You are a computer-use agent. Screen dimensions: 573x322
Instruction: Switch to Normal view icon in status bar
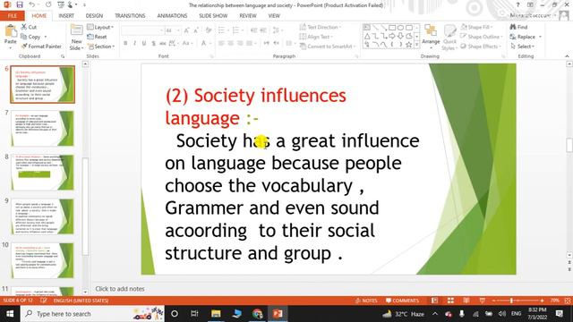coord(434,301)
